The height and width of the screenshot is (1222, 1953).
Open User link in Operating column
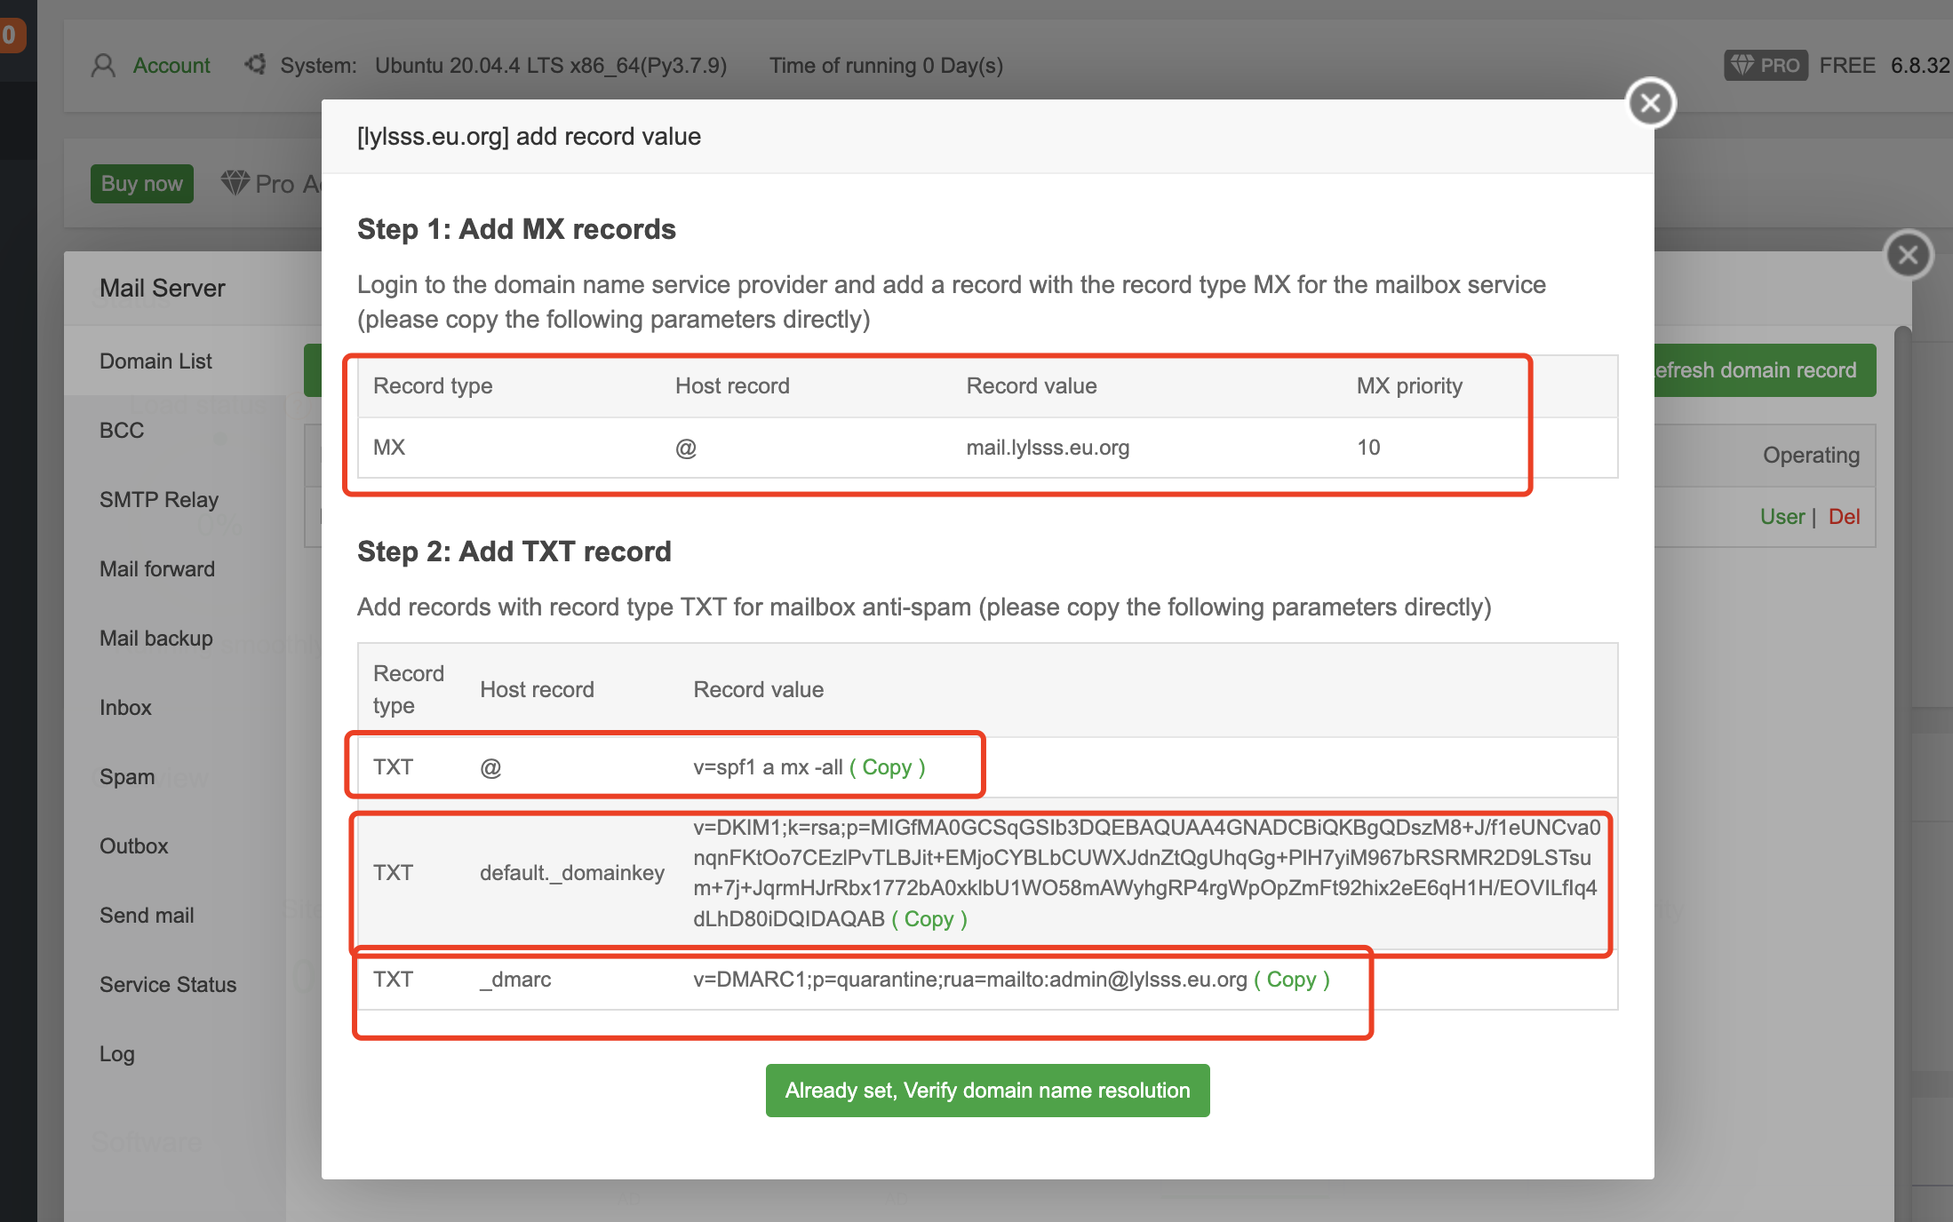pos(1782,517)
